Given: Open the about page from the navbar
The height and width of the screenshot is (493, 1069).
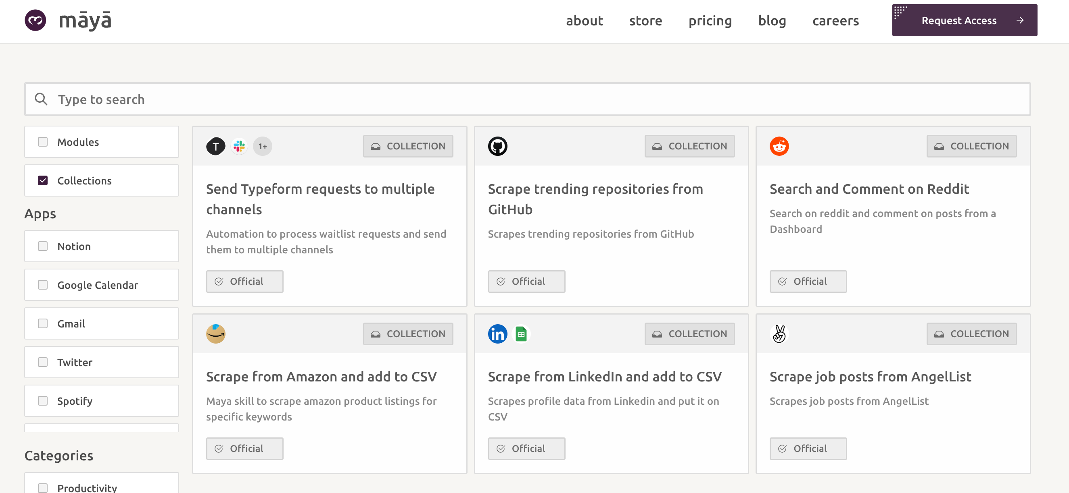Looking at the screenshot, I should (x=584, y=20).
